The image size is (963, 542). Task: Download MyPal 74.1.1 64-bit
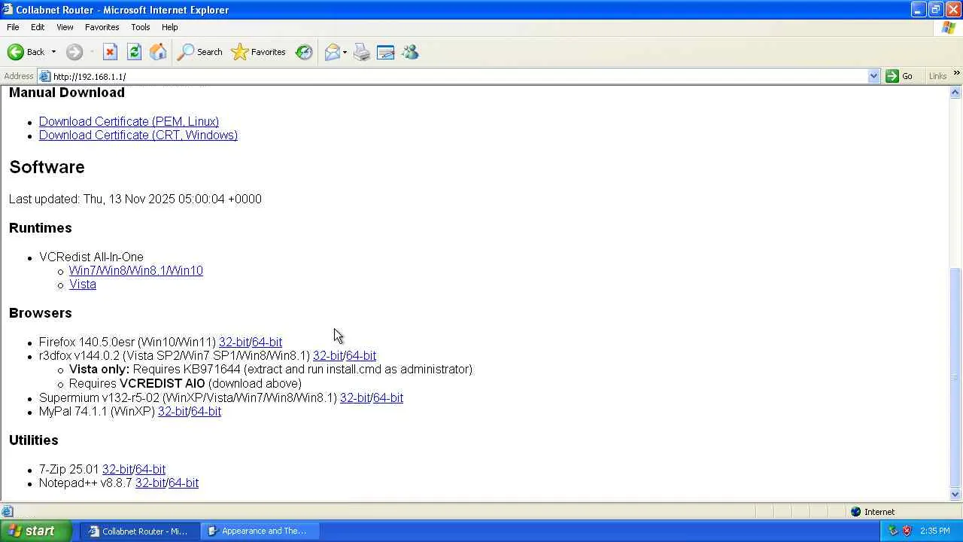click(206, 411)
